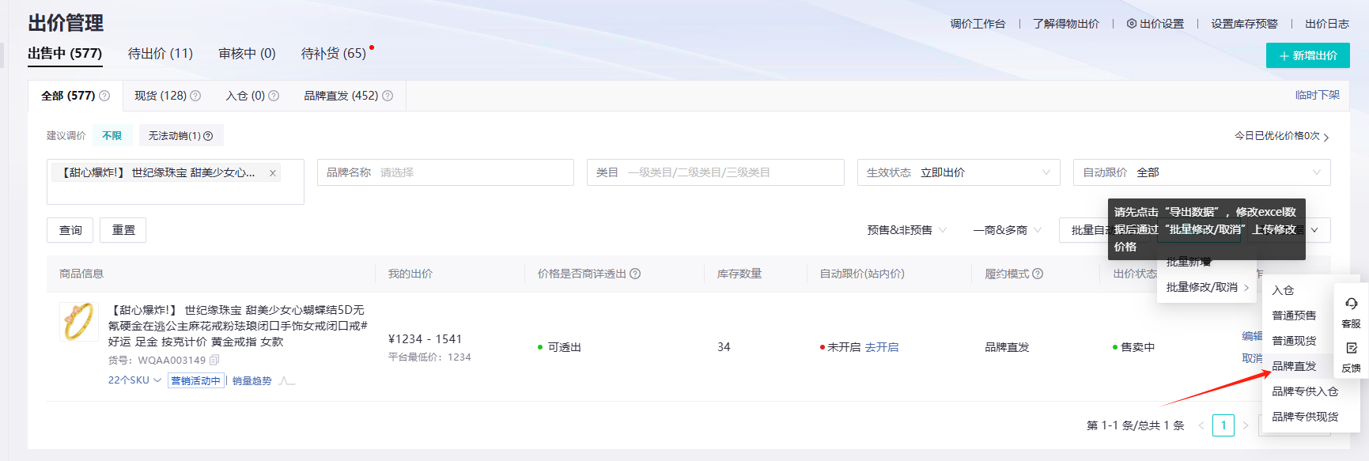Open the 反馈 feedback icon

coord(1351,349)
